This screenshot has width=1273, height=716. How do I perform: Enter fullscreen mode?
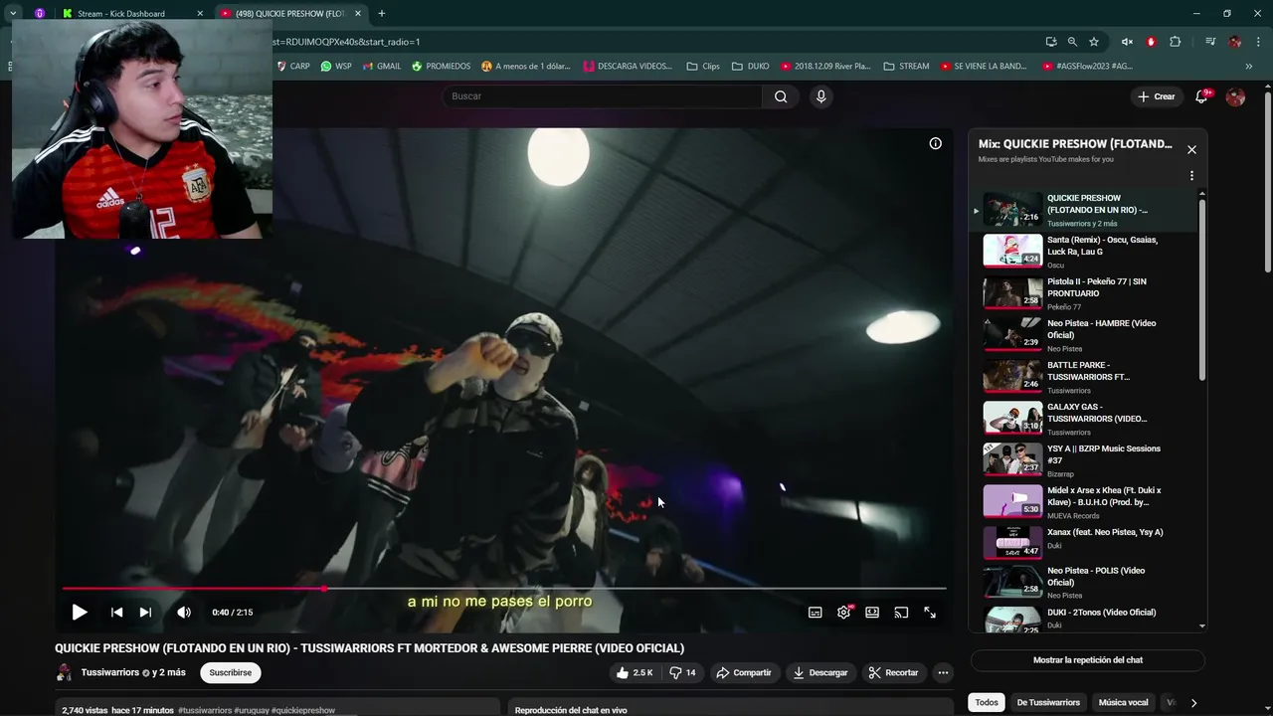[930, 613]
